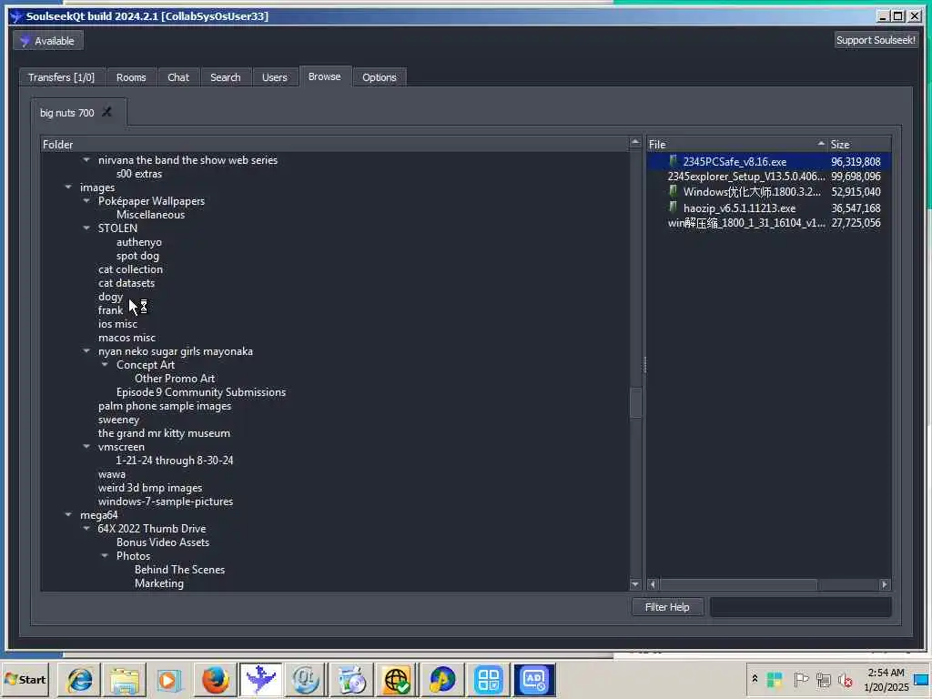This screenshot has height=699, width=932.
Task: Select the Miscellaneous folder
Action: click(150, 215)
